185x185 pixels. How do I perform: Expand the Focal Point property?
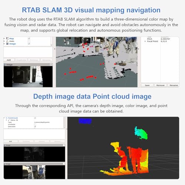click(x=145, y=41)
